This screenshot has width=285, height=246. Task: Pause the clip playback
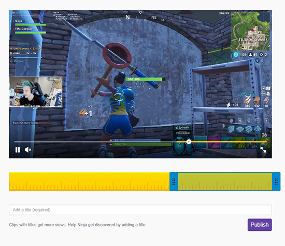[x=18, y=149]
